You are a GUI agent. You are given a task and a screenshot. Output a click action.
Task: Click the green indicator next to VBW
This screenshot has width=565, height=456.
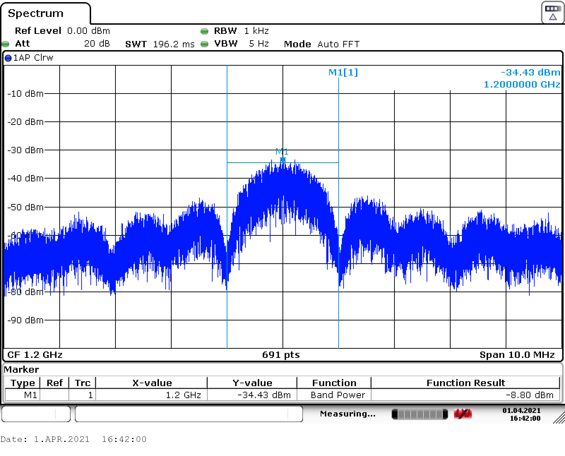[x=204, y=44]
